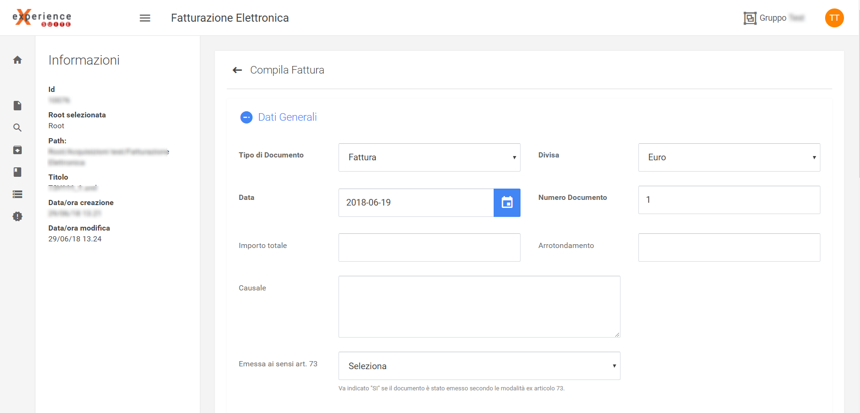Open the alert badge icon in the sidebar
The height and width of the screenshot is (413, 860).
(17, 216)
